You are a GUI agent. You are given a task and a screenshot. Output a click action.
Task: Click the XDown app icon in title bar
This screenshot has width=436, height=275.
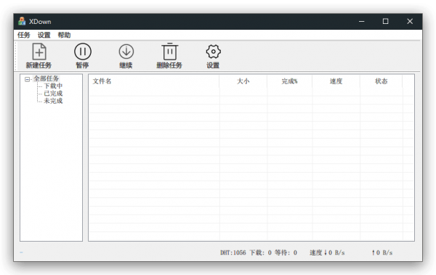point(22,21)
